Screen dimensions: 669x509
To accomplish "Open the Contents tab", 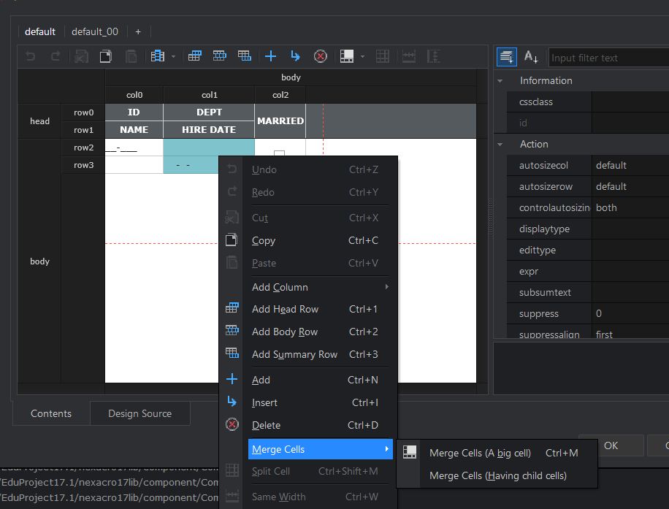I will point(51,413).
